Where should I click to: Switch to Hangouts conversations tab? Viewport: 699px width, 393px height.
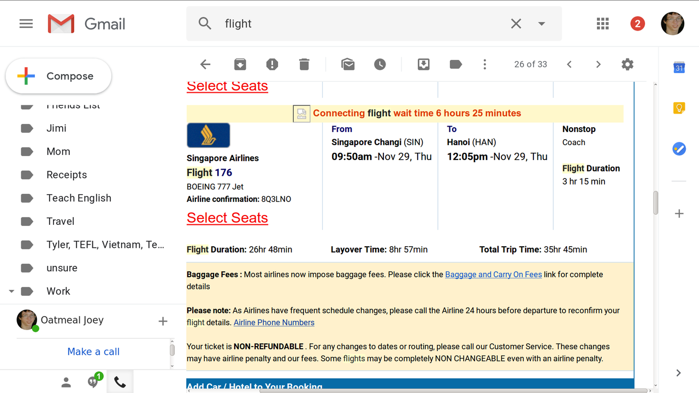(93, 382)
